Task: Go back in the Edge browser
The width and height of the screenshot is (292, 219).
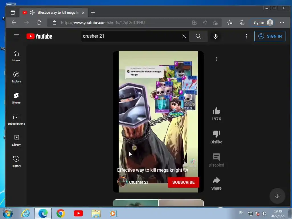Action: click(x=14, y=23)
